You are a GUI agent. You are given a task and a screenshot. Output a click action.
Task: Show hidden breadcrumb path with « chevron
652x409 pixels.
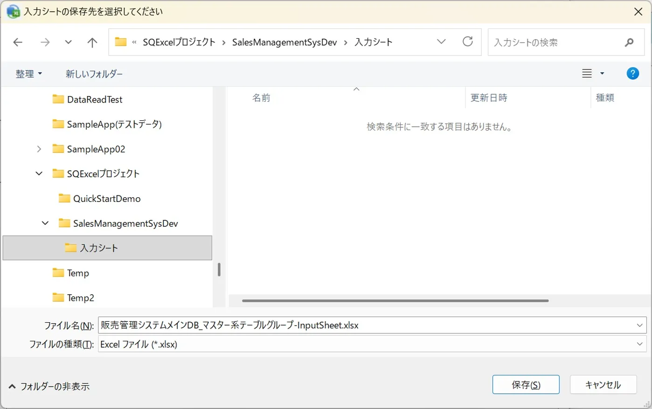click(x=134, y=42)
